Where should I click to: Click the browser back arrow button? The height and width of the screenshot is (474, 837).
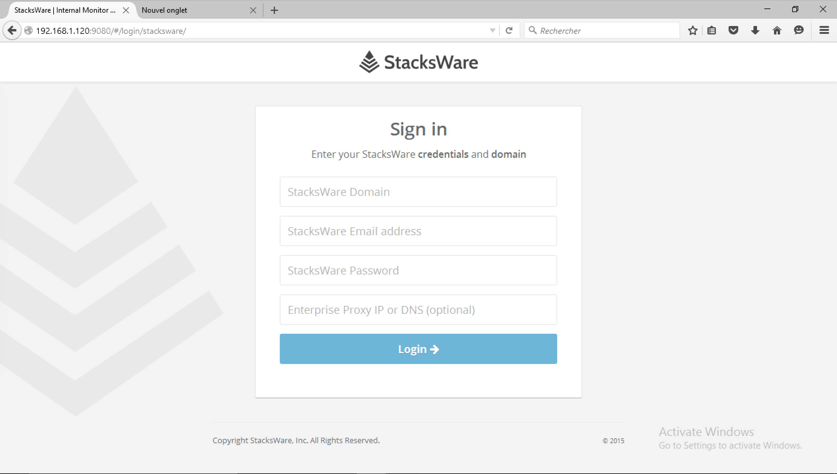(12, 31)
